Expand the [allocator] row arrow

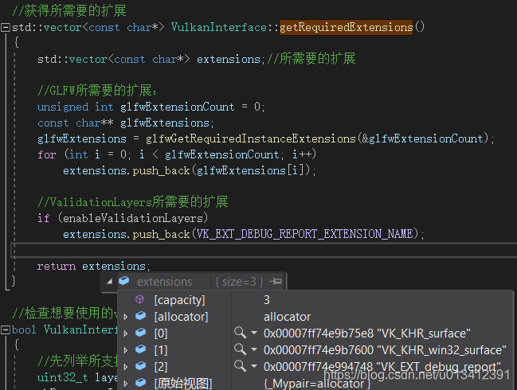(126, 317)
